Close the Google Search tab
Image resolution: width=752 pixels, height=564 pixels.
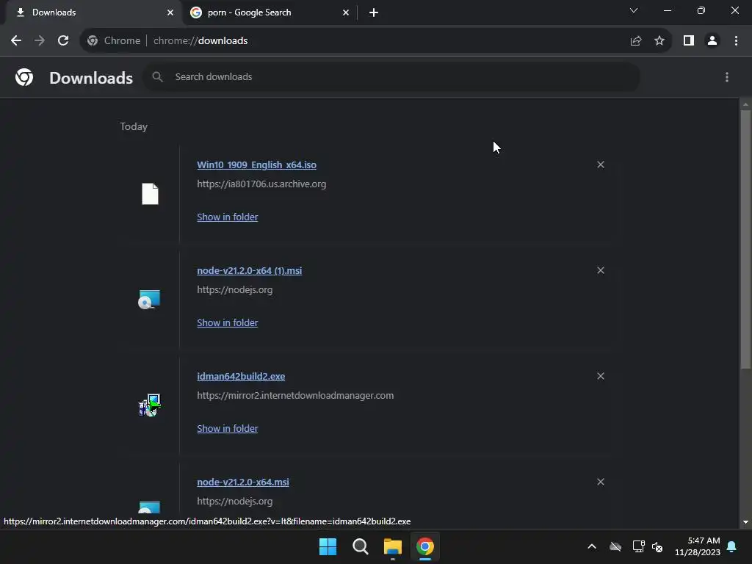346,12
